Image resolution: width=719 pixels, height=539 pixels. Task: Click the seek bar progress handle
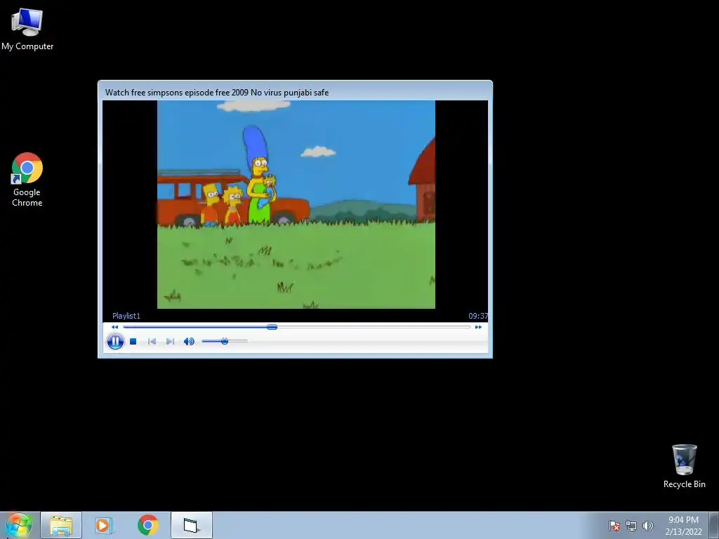point(272,327)
